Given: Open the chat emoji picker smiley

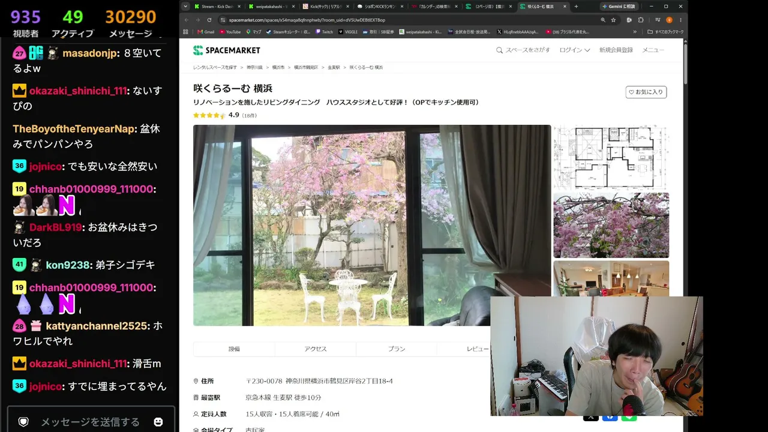Looking at the screenshot, I should click(x=158, y=422).
